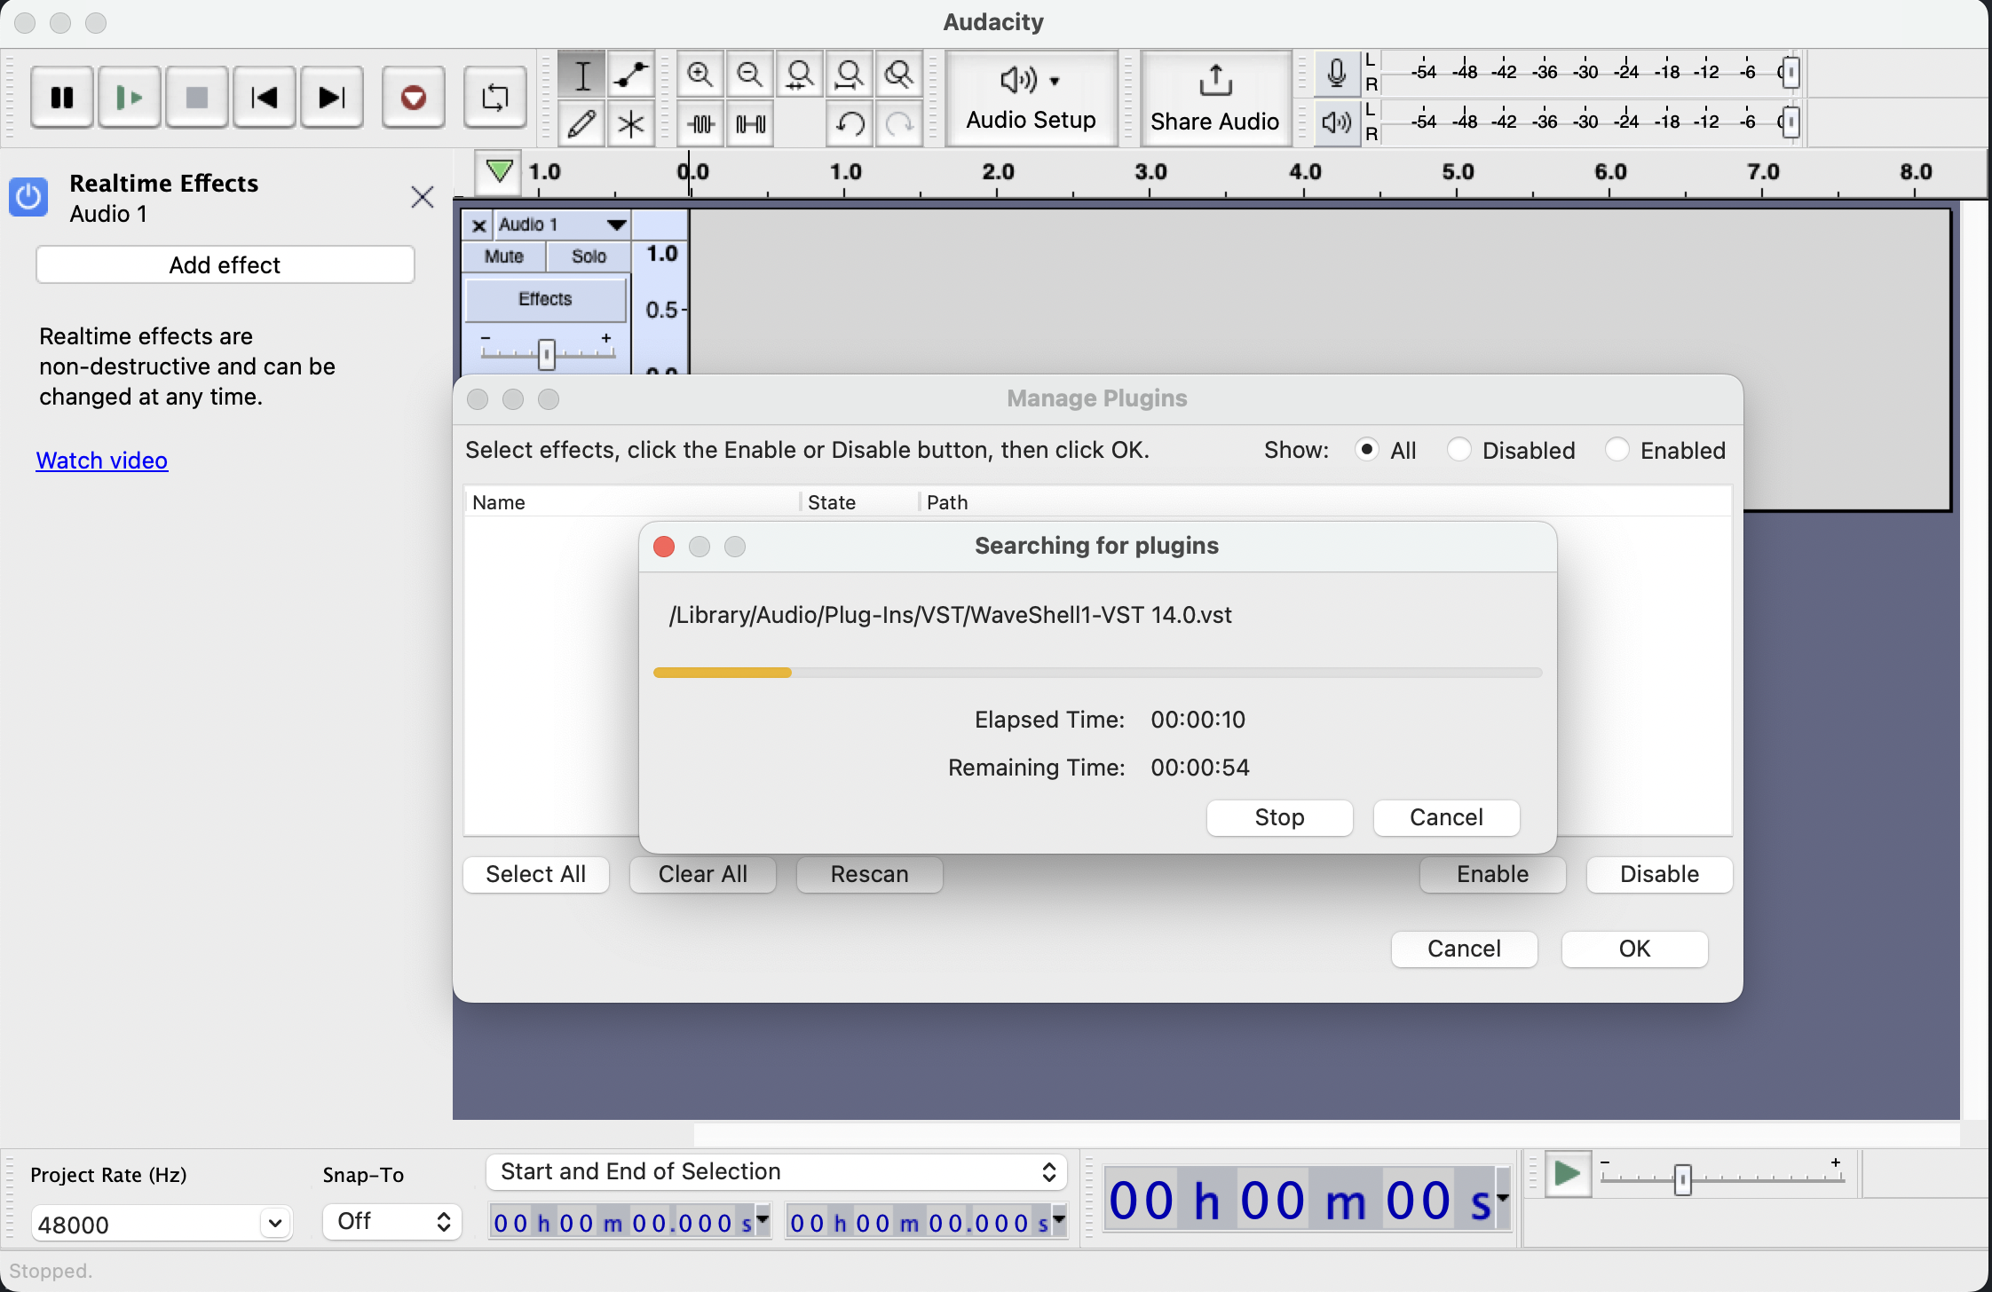This screenshot has height=1292, width=1992.
Task: Select the Selection tool
Action: [582, 75]
